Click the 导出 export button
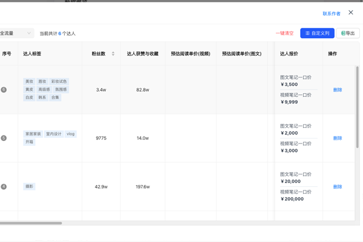Image resolution: width=363 pixels, height=242 pixels. point(348,33)
